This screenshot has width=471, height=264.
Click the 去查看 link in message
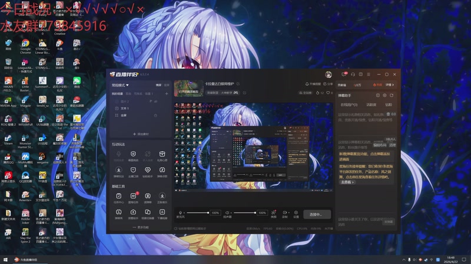tap(346, 182)
